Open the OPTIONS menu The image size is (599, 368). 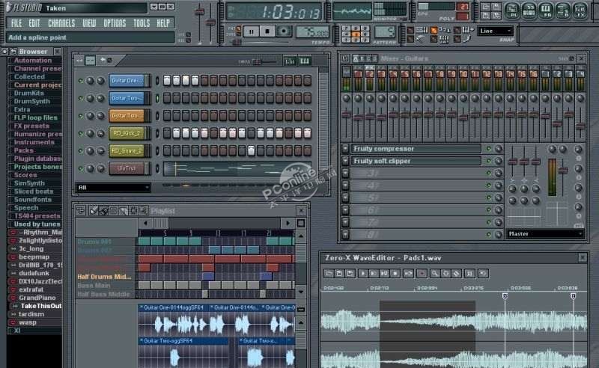[115, 23]
